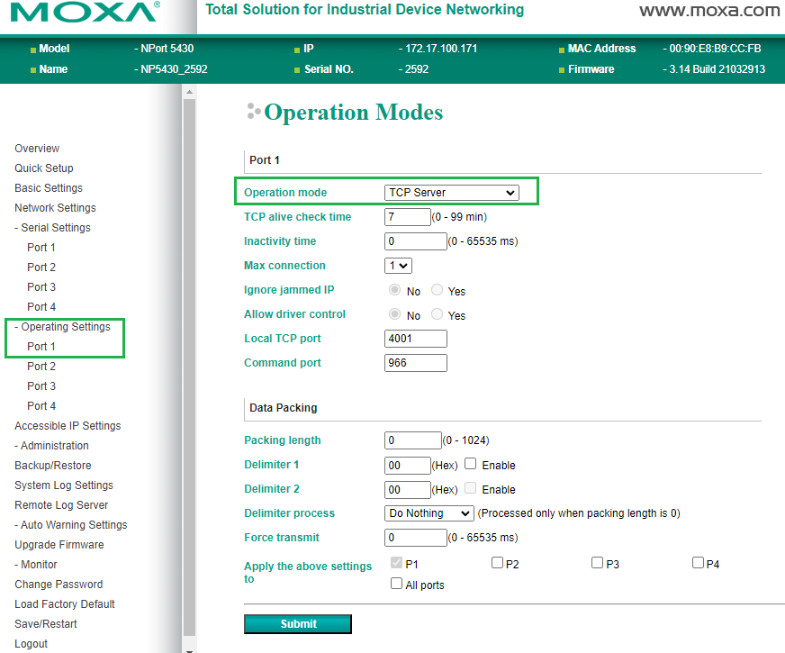Check the P4 port checkbox
This screenshot has height=653, width=785.
[x=698, y=563]
